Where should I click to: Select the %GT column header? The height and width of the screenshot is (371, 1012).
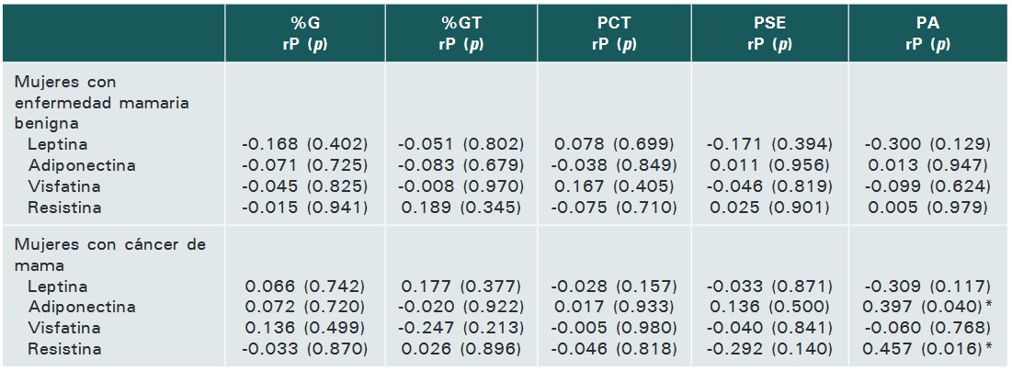tap(461, 33)
